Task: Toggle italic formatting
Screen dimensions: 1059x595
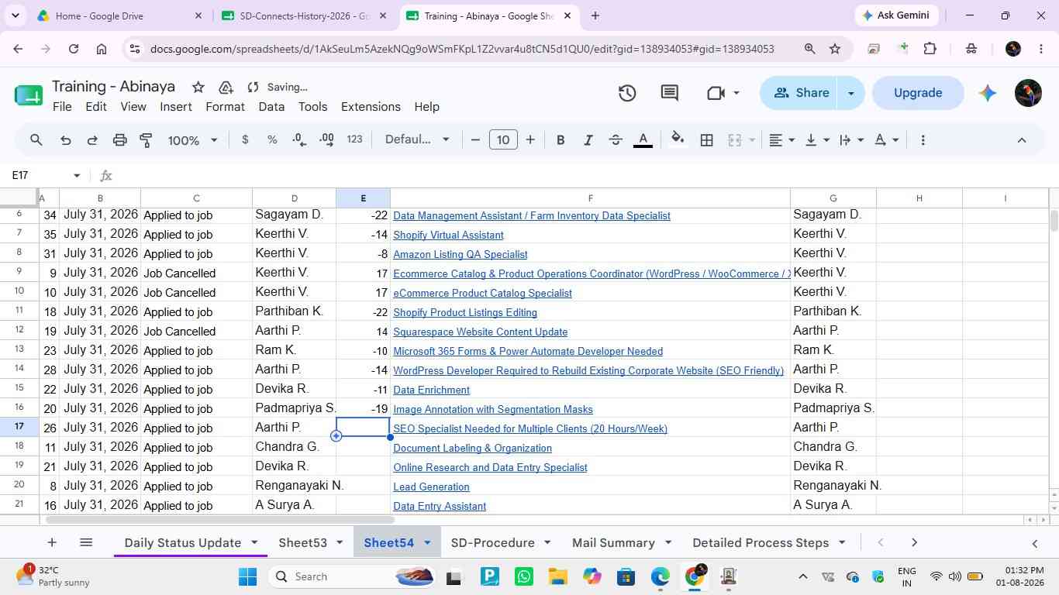Action: pos(588,140)
